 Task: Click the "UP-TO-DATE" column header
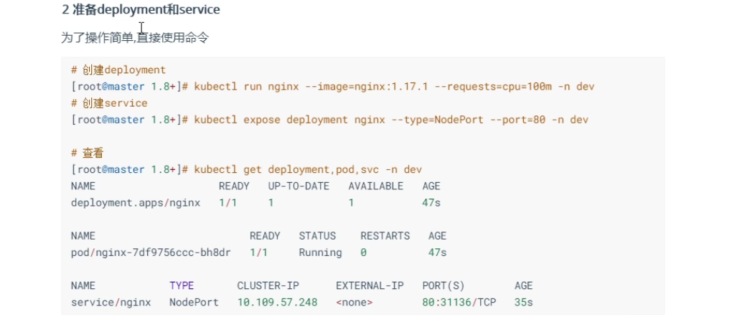(299, 186)
